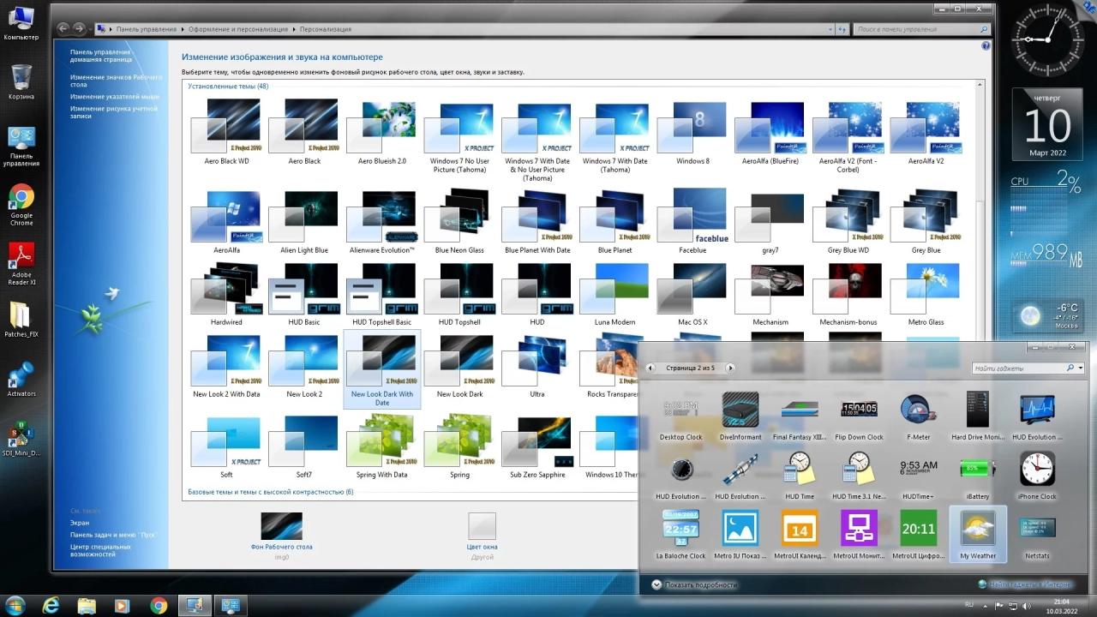1097x617 pixels.
Task: Open Панель задач и меню Пуск link
Action: click(x=113, y=534)
